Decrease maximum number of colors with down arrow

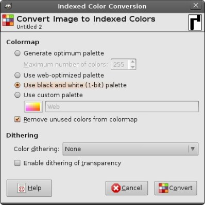pyautogui.click(x=132, y=67)
